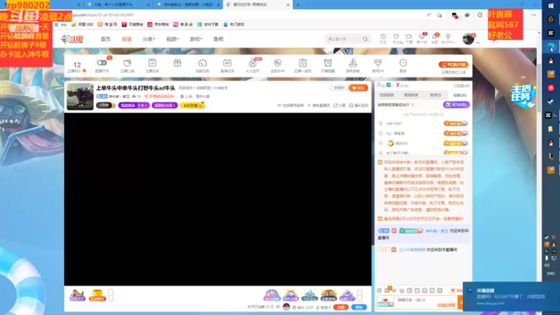Screen dimensions: 560x315
Task: Toggle the red checkbox in the chat toolbar
Action: point(453,290)
